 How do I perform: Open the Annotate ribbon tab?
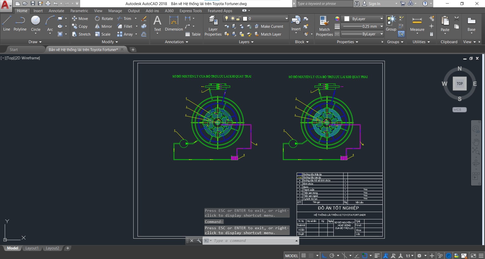56,11
